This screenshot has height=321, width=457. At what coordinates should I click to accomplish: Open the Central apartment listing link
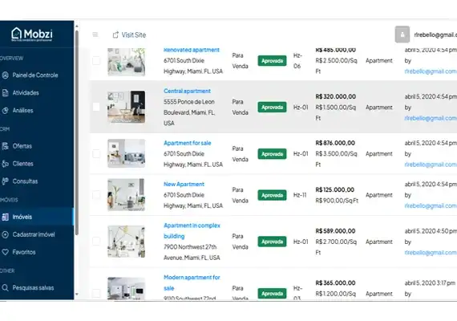click(x=187, y=91)
